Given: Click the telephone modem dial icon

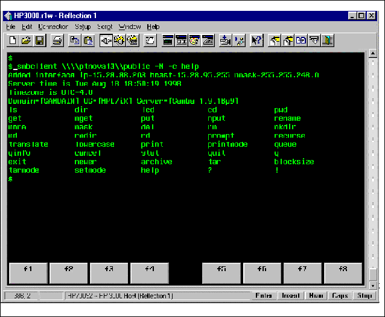Looking at the screenshot, I should (133, 40).
